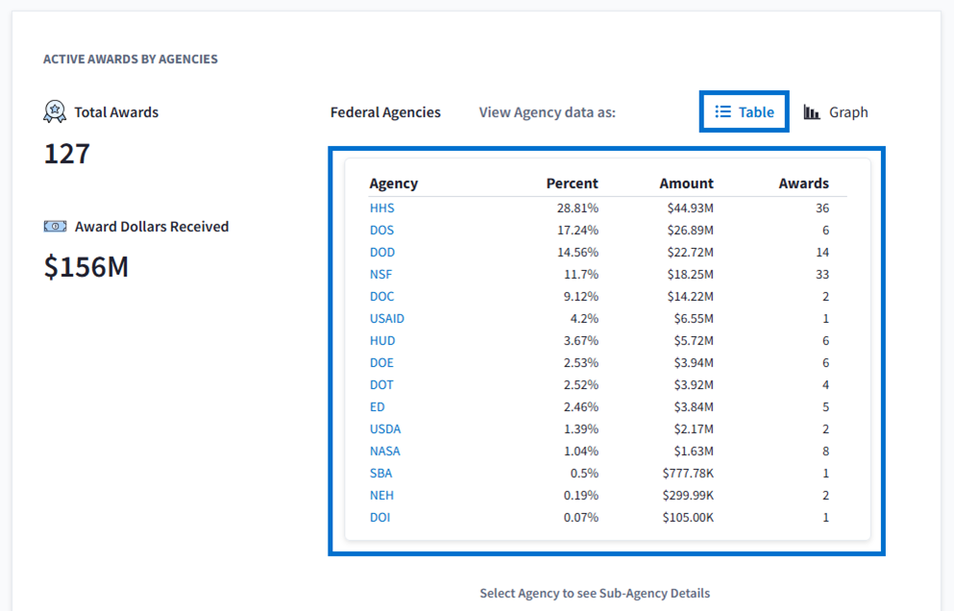Click the bar chart Graph icon
Image resolution: width=954 pixels, height=611 pixels.
click(812, 112)
